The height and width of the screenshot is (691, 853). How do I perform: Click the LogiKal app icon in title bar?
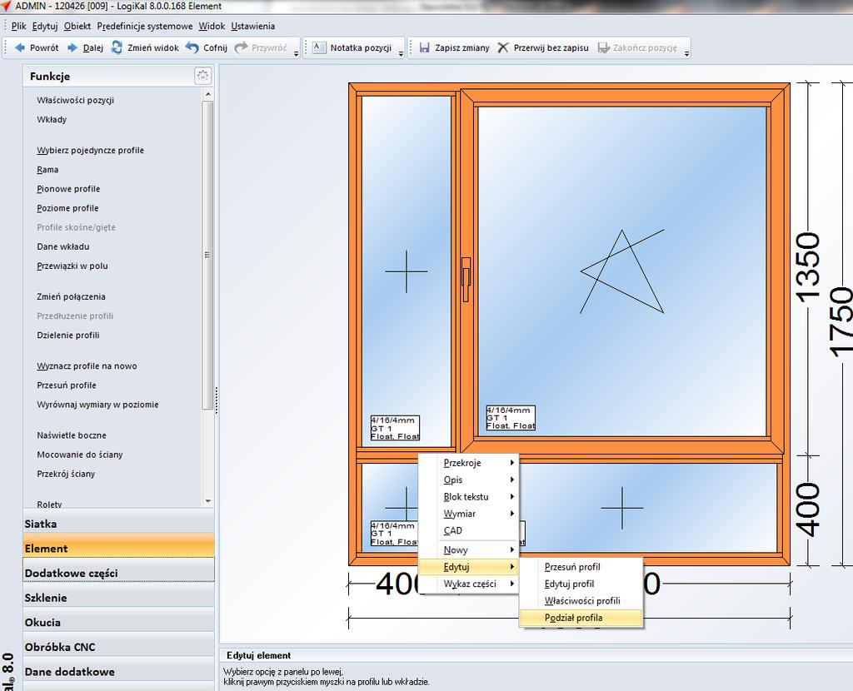pos(6,6)
